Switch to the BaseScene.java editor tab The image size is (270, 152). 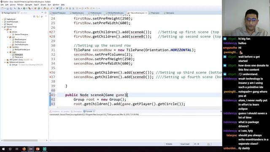tap(78, 13)
